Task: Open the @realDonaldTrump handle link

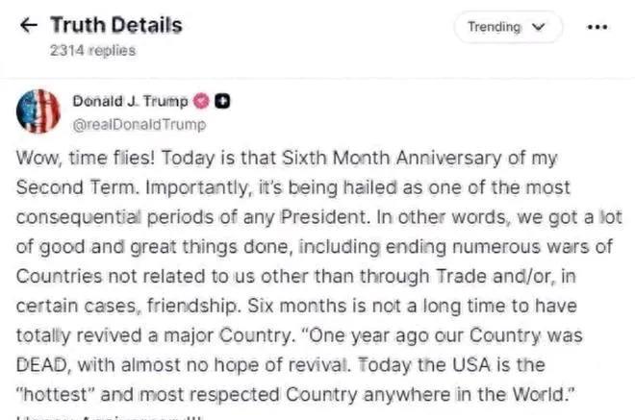Action: pos(140,123)
